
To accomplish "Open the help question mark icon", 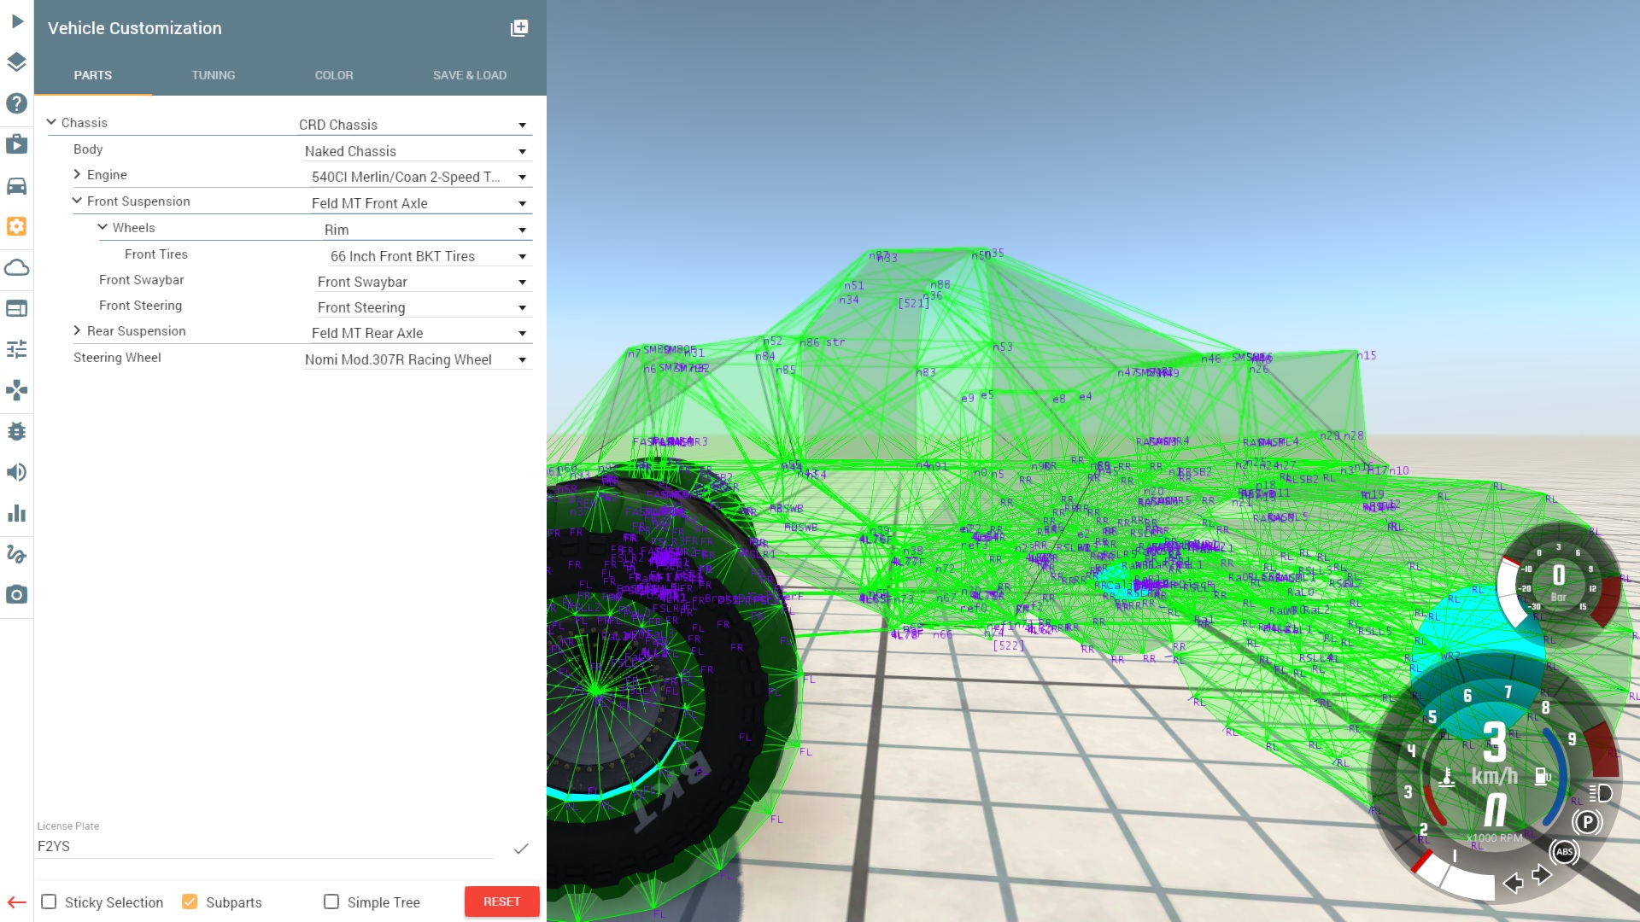I will pyautogui.click(x=17, y=103).
